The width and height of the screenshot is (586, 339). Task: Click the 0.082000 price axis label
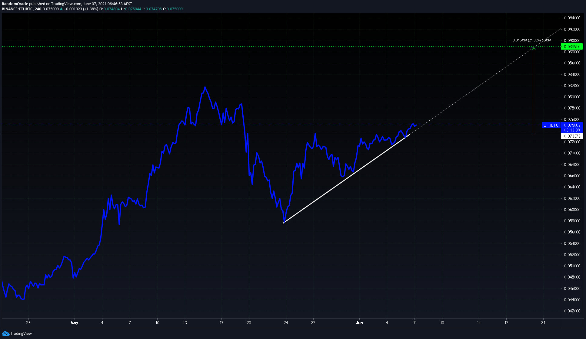coord(572,86)
